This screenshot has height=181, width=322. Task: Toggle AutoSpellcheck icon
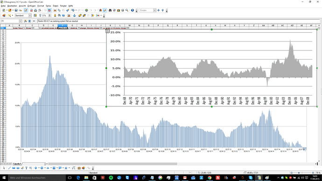pos(49,10)
